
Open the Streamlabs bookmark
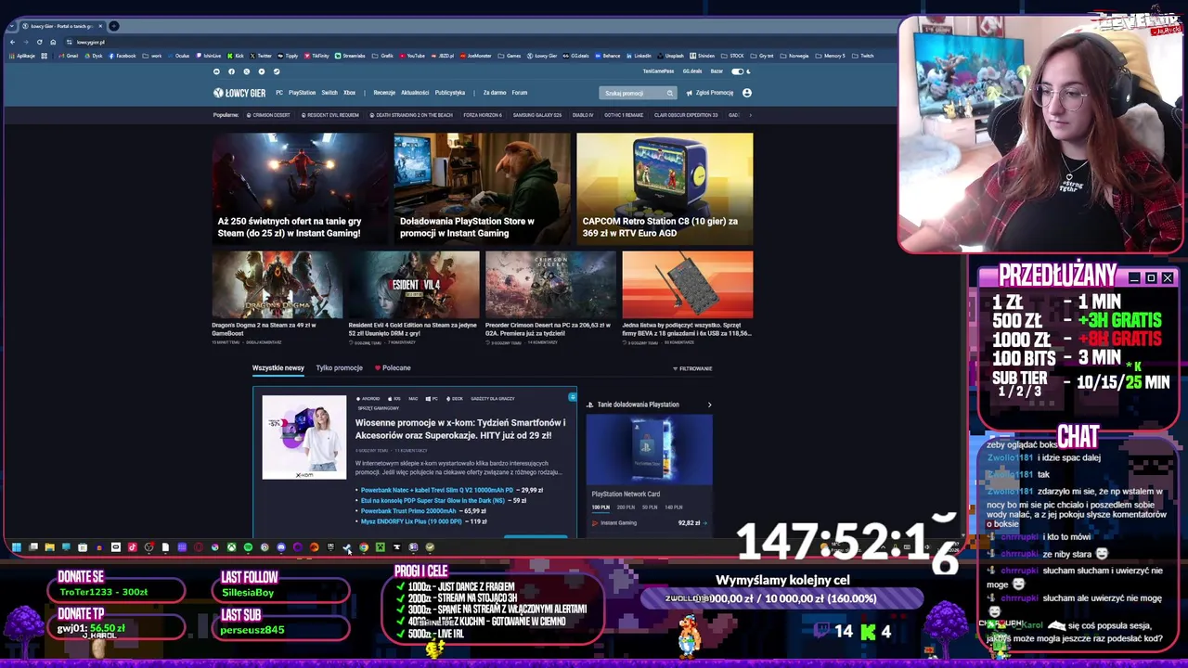coord(350,56)
